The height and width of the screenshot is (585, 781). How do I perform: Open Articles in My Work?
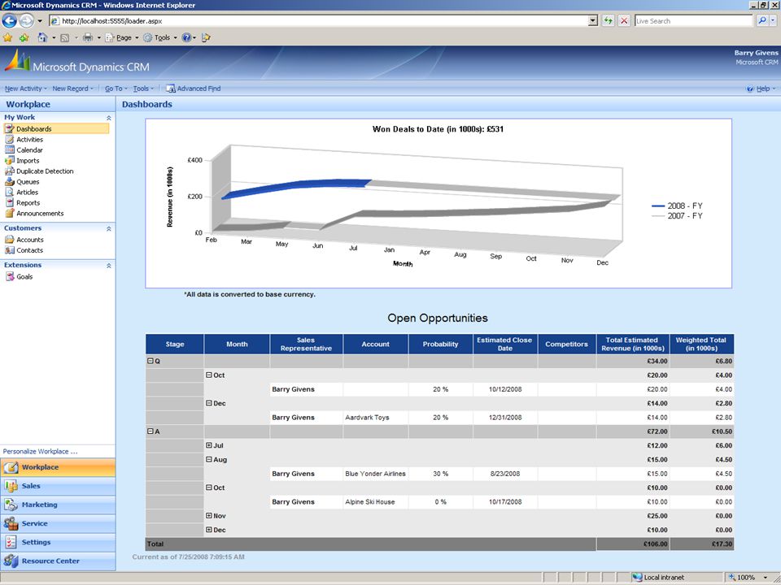pos(27,192)
